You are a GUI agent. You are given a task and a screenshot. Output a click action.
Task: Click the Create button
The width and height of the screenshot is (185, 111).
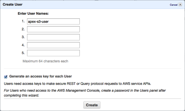click(92, 105)
